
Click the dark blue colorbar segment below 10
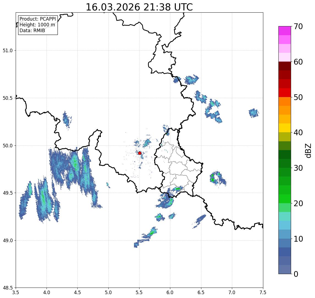[x=285, y=252]
